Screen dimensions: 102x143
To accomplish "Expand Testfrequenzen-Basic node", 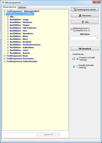I will point(5,56).
